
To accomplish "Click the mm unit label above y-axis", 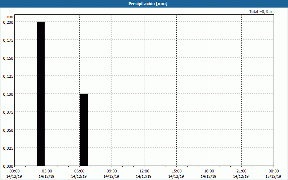I will click(x=10, y=17).
